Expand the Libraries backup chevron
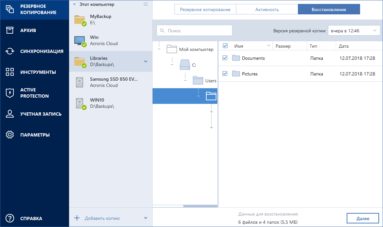The height and width of the screenshot is (227, 383). tap(146, 61)
